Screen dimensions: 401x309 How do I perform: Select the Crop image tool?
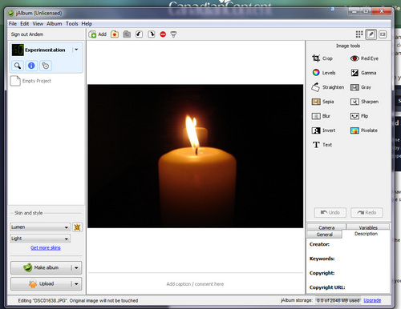click(322, 58)
